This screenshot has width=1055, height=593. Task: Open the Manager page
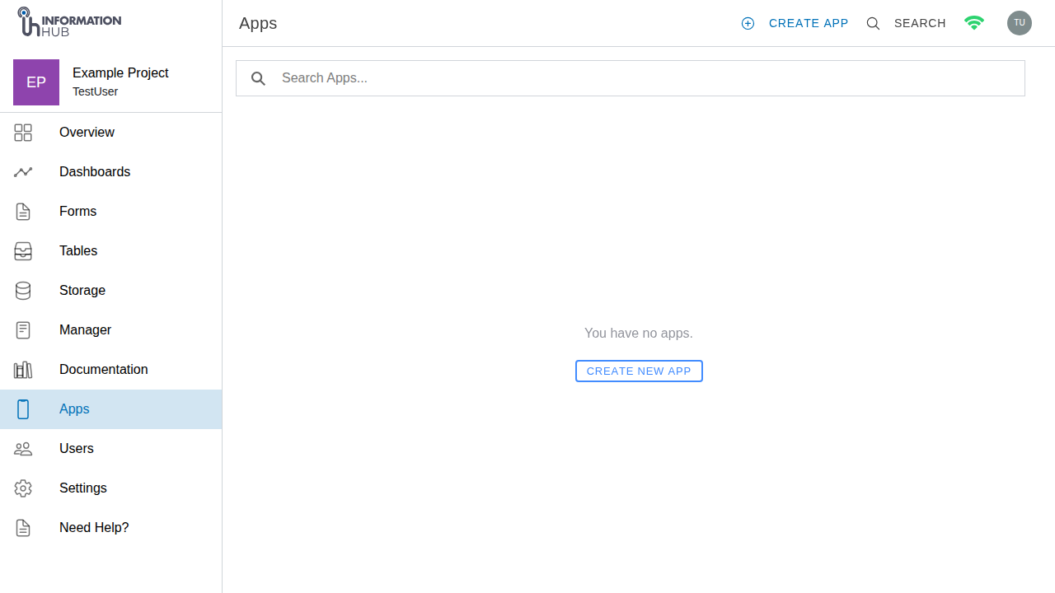click(x=111, y=330)
